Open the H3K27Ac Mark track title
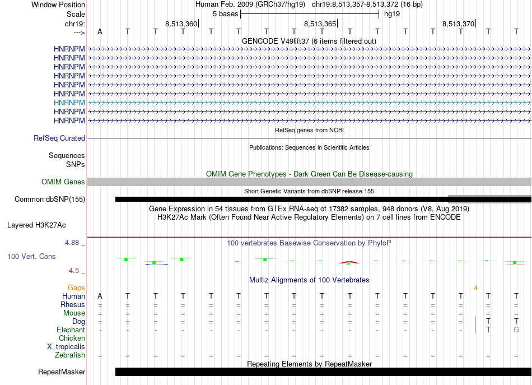The height and width of the screenshot is (385, 532). (309, 217)
